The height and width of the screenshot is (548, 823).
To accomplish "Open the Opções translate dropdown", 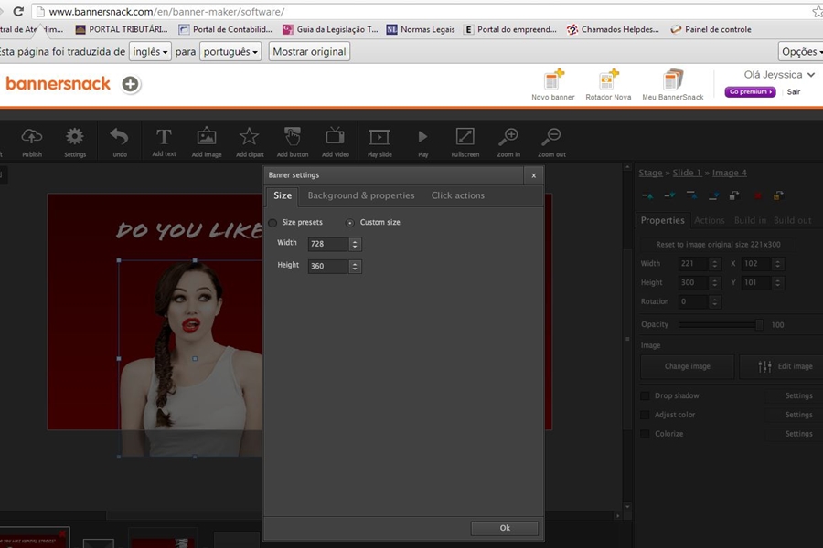I will coord(801,51).
